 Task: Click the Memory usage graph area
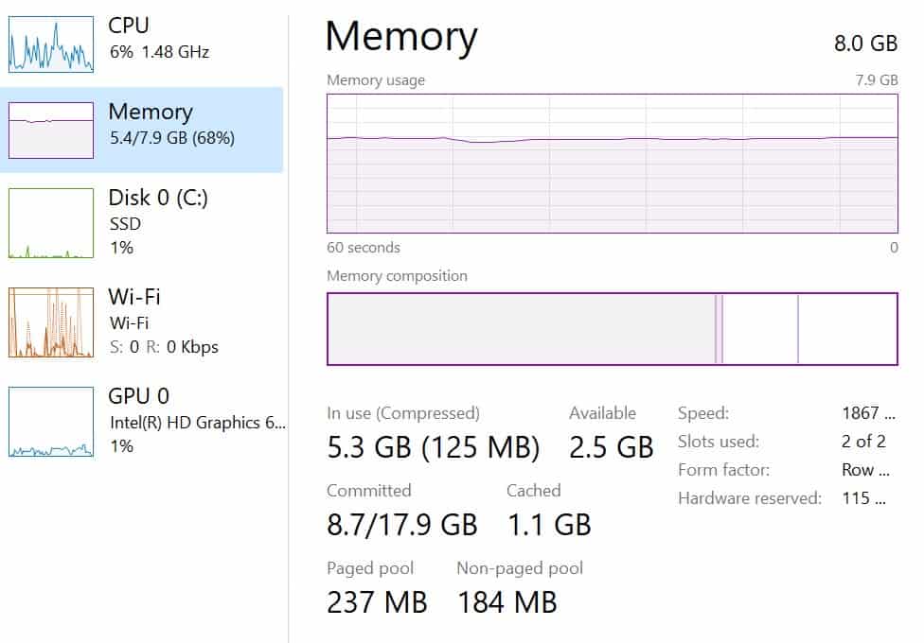(x=613, y=164)
